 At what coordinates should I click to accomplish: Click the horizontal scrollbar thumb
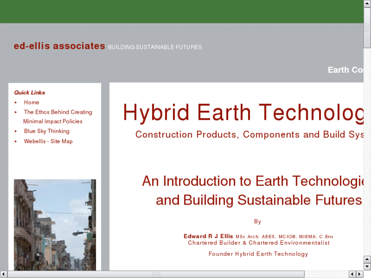(x=156, y=274)
